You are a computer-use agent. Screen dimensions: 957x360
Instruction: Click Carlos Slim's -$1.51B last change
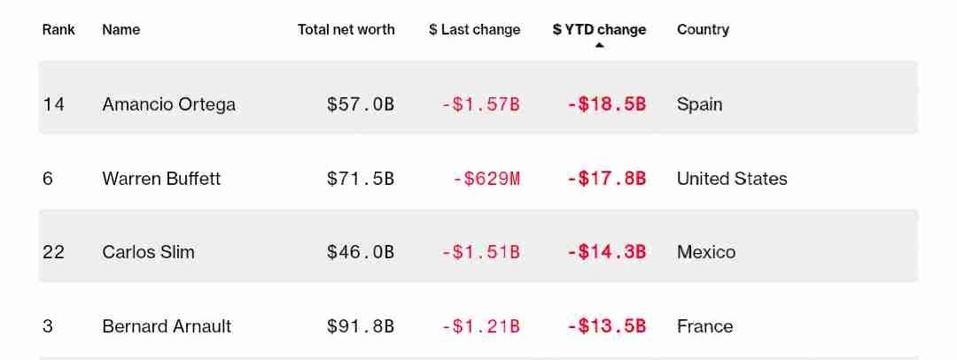(x=480, y=252)
